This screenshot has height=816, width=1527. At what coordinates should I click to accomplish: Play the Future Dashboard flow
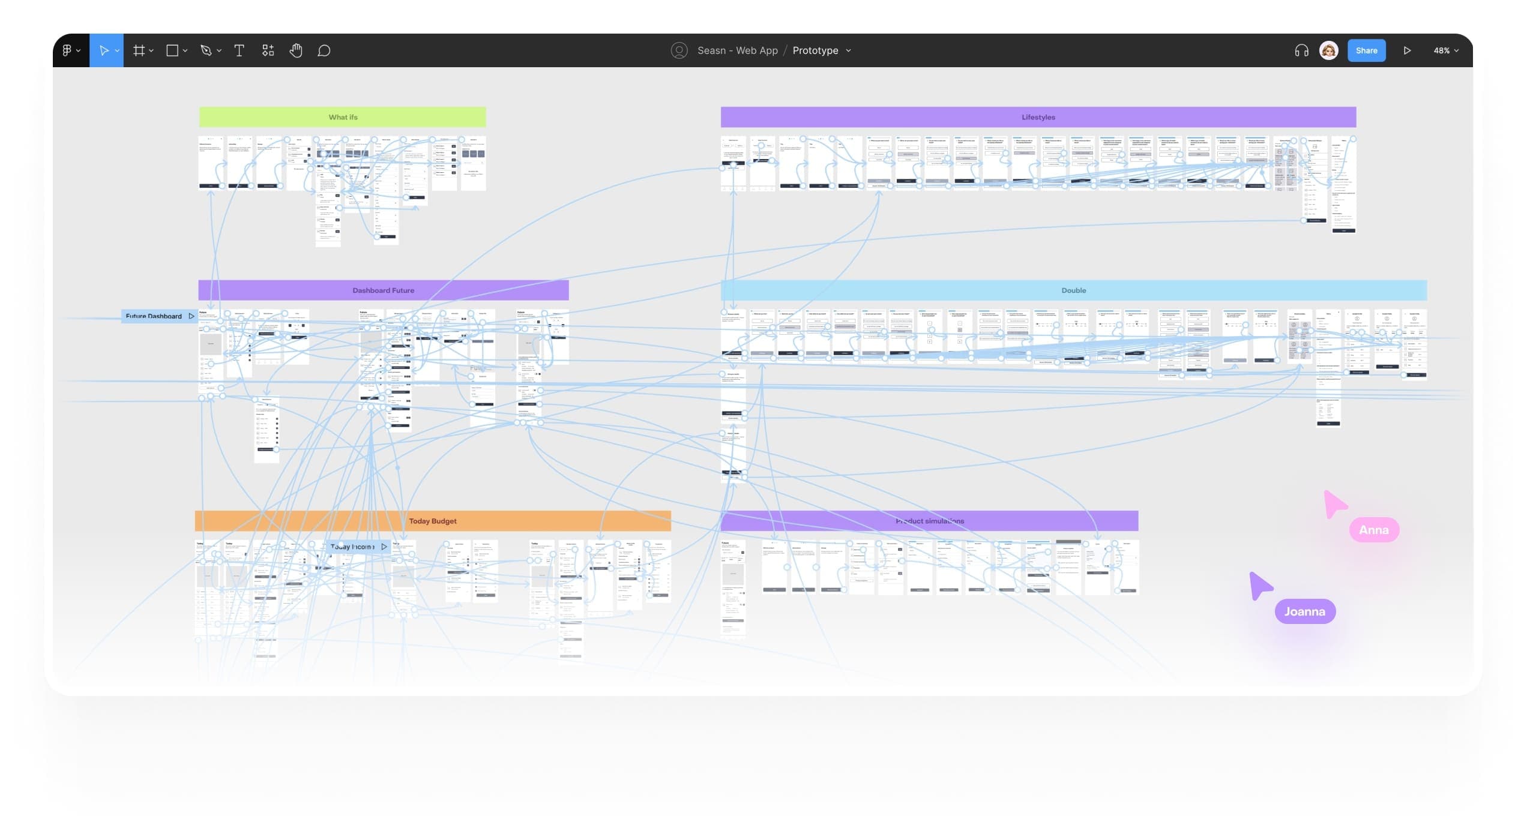191,316
